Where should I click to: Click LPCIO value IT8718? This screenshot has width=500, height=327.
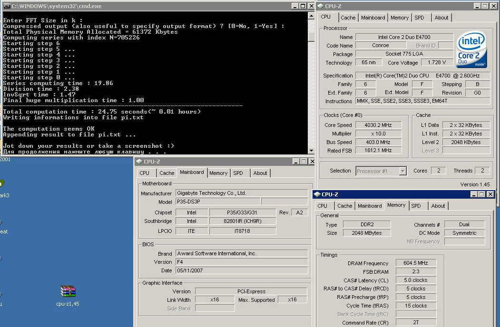pyautogui.click(x=242, y=231)
